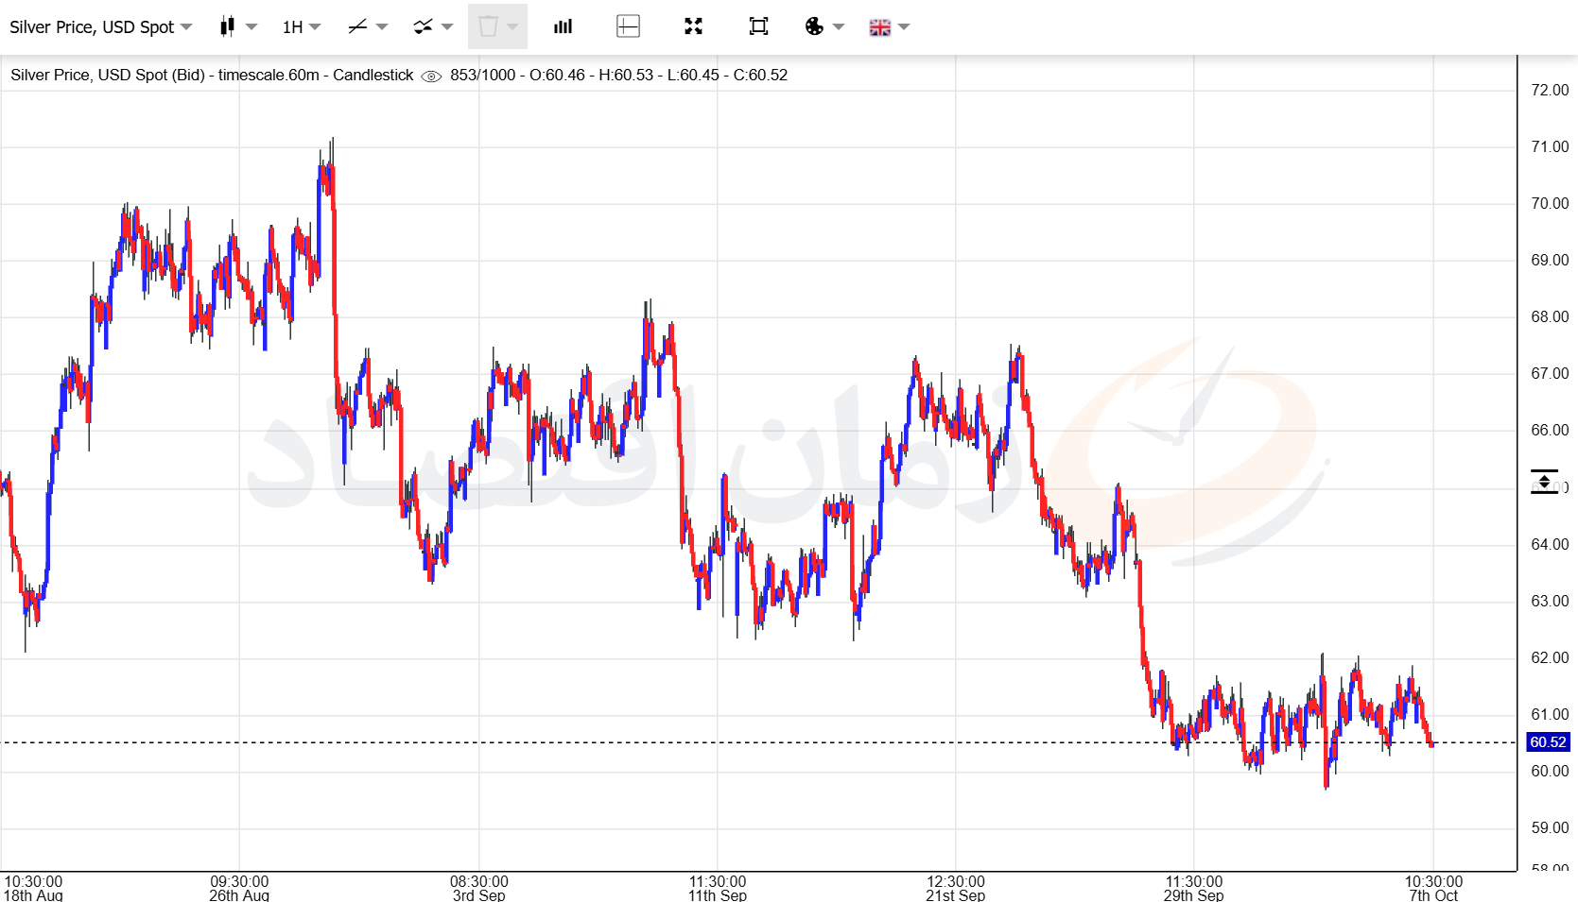Screen dimensions: 1578x902
Task: Enter fullscreen mode with frame icon
Action: tap(758, 26)
